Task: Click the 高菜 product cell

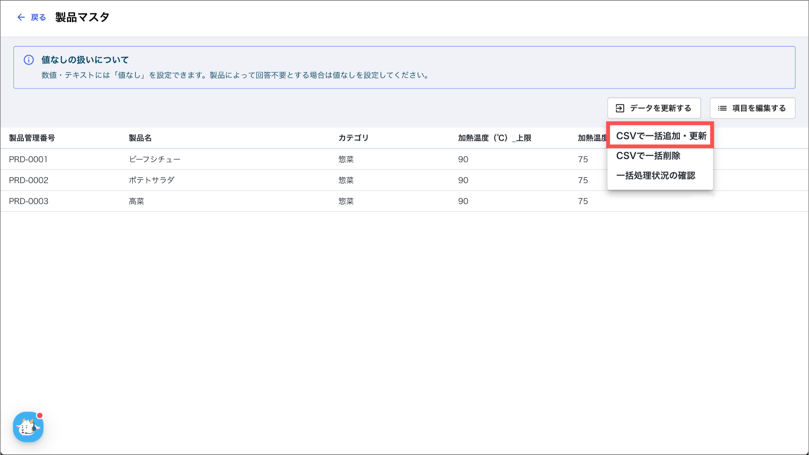Action: (x=136, y=201)
